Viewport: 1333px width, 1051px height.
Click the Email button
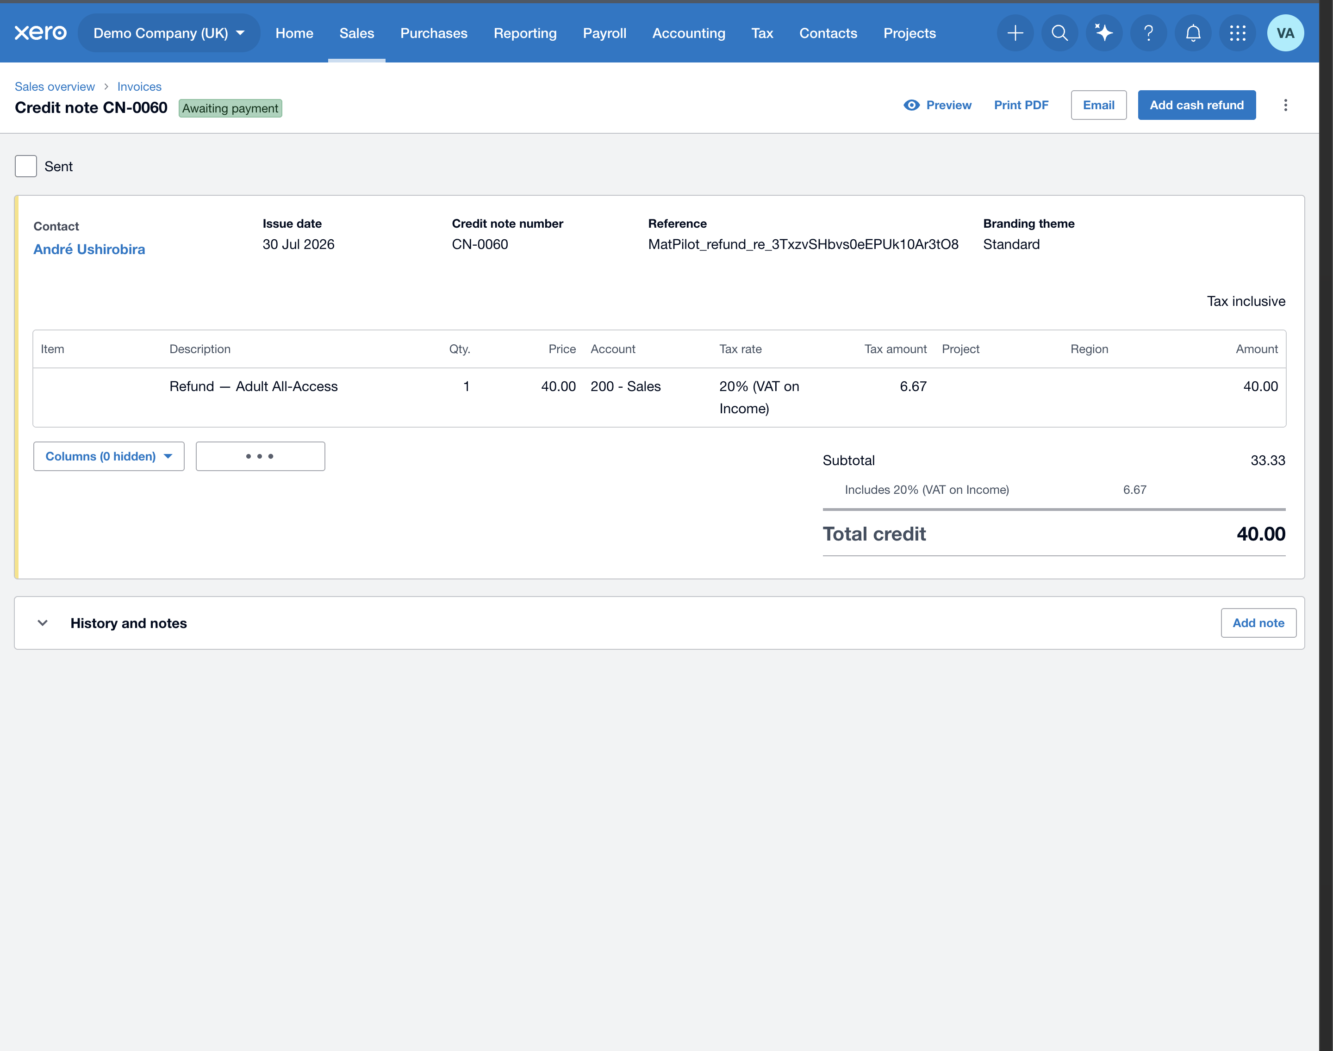(x=1098, y=105)
